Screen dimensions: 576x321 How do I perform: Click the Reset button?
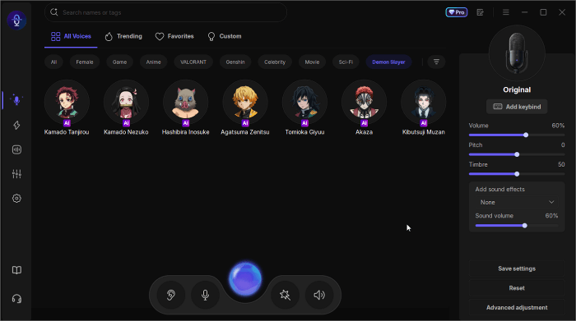(517, 288)
